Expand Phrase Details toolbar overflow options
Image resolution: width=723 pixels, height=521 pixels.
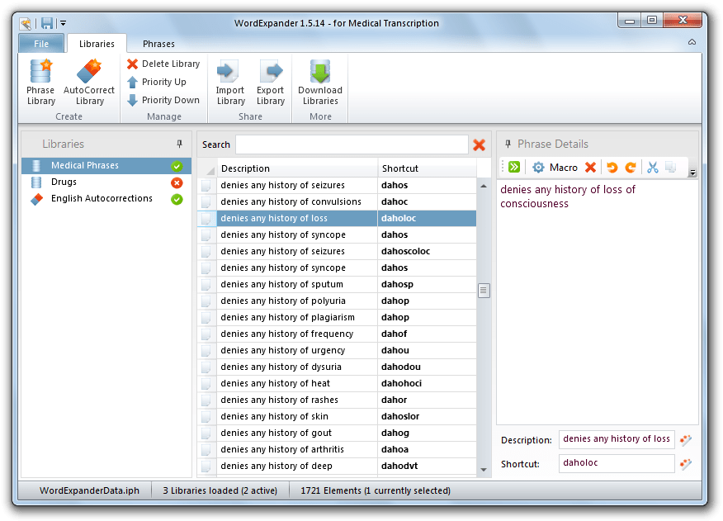(692, 173)
